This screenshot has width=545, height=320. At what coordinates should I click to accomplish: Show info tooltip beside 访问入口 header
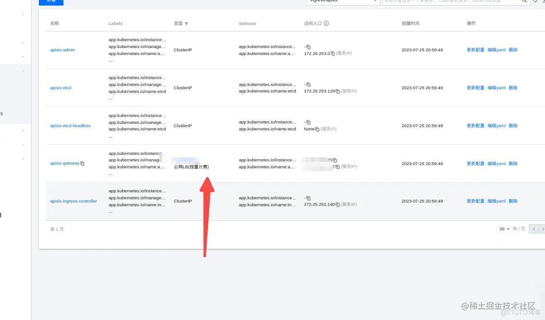point(326,23)
